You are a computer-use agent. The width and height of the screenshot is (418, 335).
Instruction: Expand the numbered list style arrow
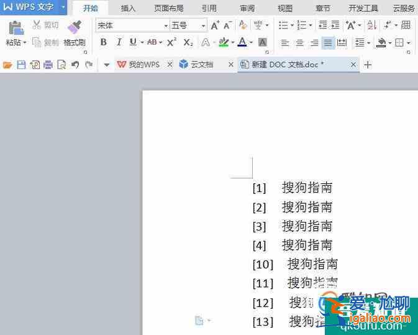(x=311, y=25)
